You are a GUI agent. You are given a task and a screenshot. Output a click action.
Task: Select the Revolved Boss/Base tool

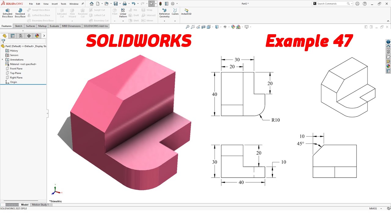point(20,13)
